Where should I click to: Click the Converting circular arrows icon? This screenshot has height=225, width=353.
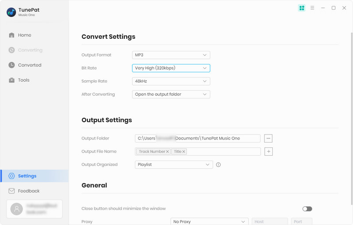point(11,50)
